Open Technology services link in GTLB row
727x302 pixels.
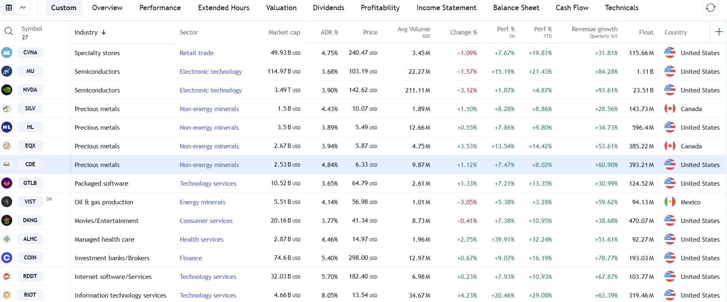208,183
